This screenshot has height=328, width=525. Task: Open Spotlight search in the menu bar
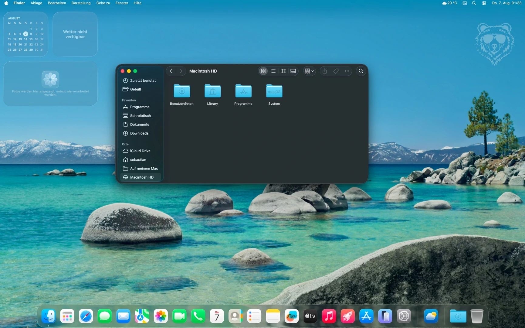click(474, 3)
